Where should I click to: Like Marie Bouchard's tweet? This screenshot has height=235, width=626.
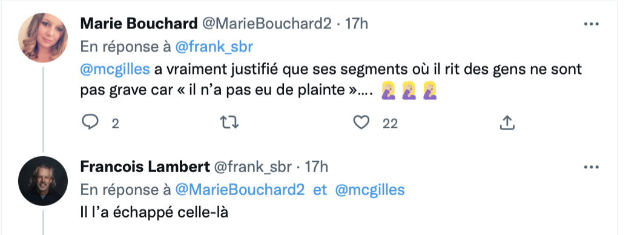point(361,123)
